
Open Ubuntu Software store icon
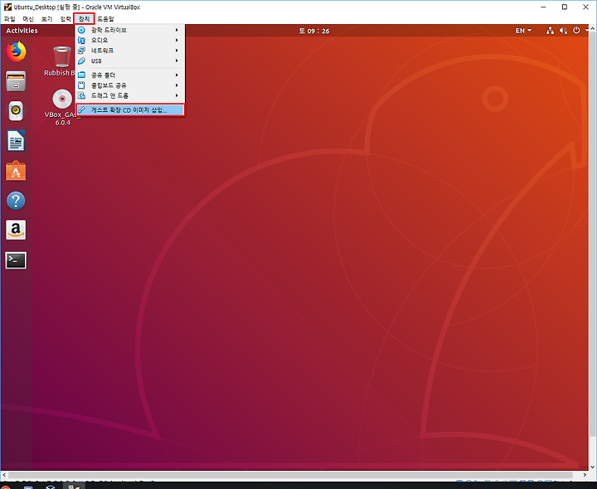(16, 171)
